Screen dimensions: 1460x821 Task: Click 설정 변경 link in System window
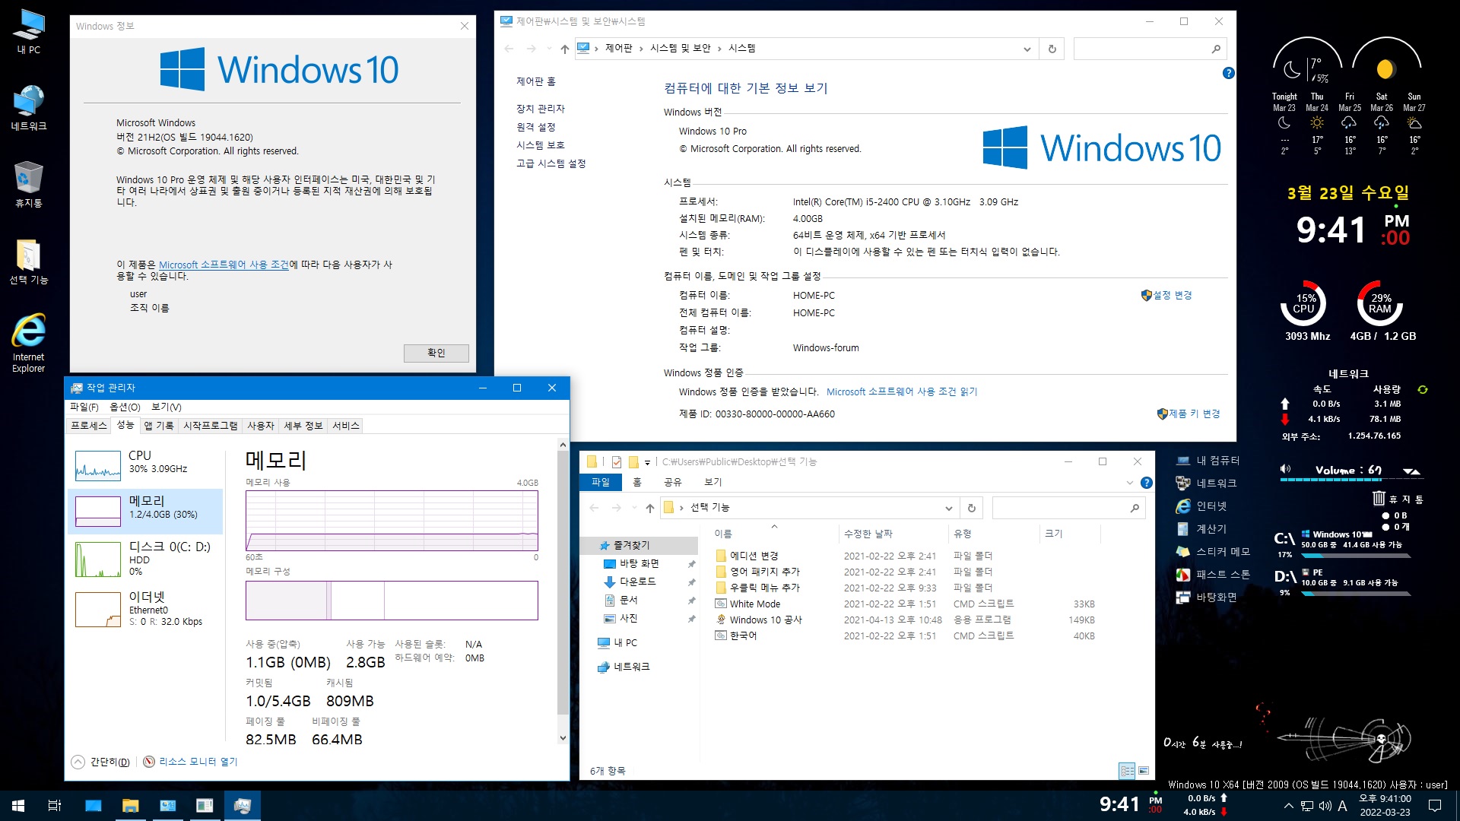coord(1166,295)
